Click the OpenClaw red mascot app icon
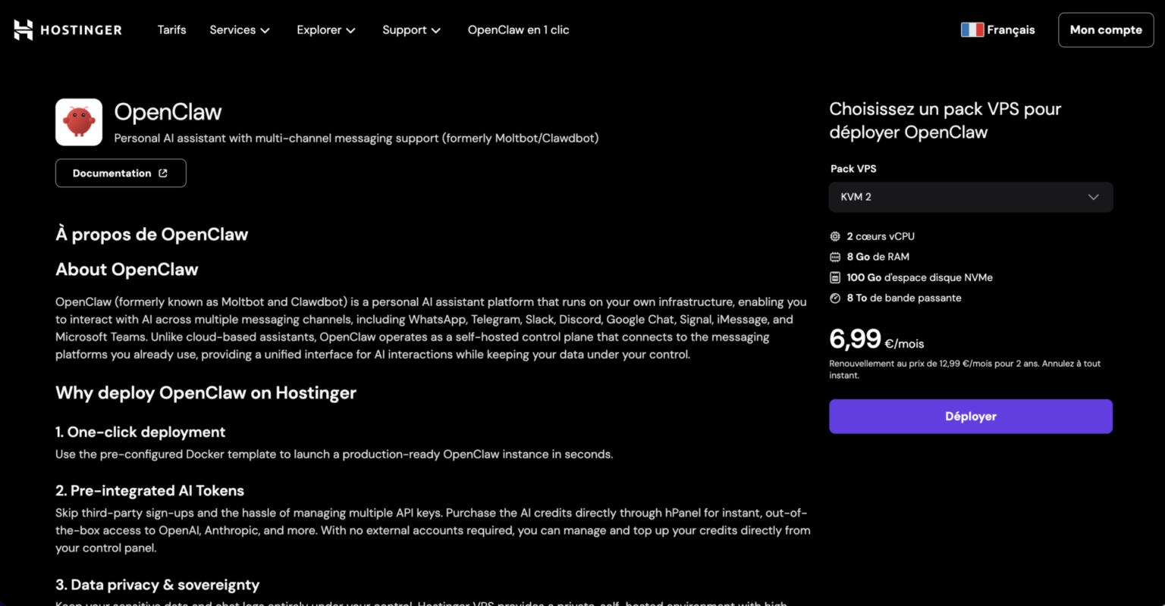The width and height of the screenshot is (1165, 606). [x=79, y=122]
